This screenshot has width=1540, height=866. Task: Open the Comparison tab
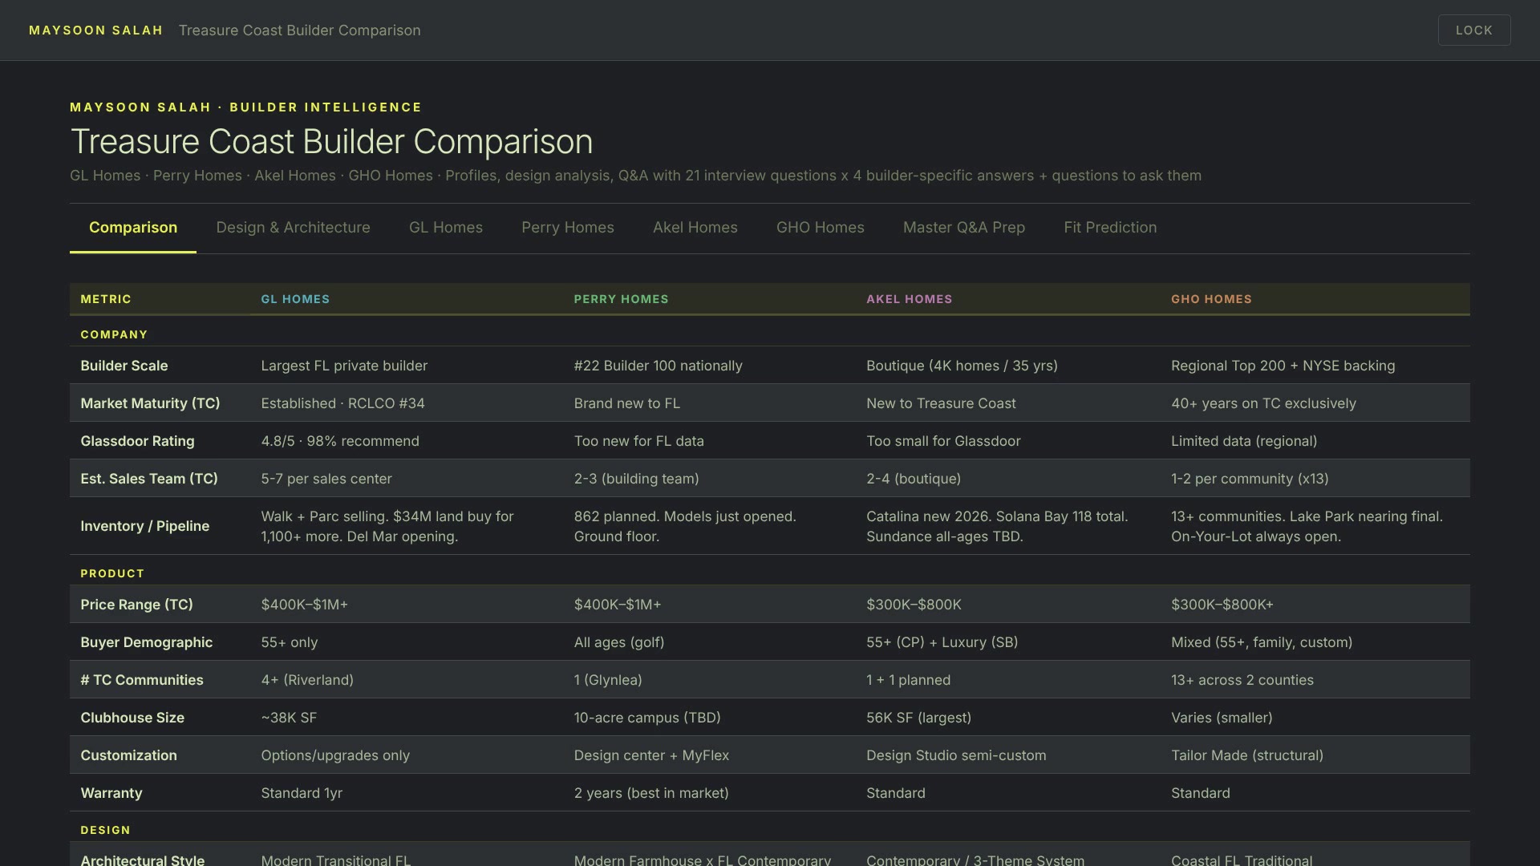pyautogui.click(x=133, y=228)
